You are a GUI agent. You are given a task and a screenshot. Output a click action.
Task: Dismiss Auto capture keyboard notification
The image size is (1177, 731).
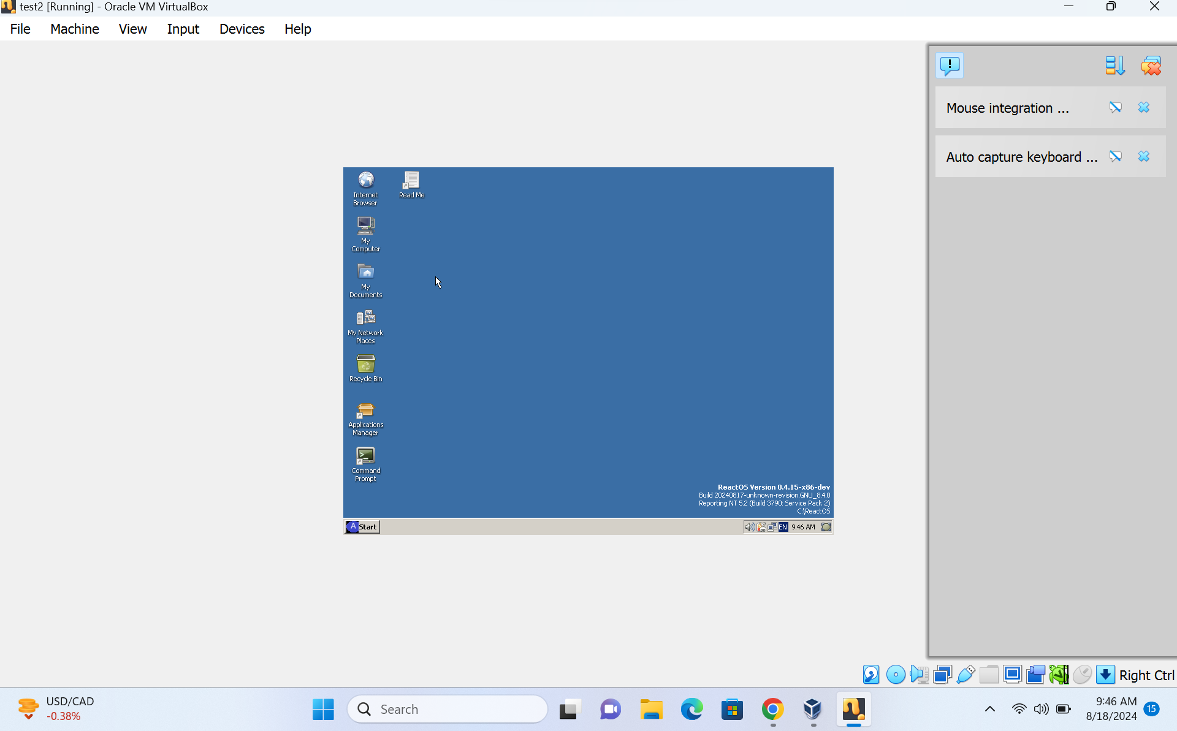point(1143,157)
